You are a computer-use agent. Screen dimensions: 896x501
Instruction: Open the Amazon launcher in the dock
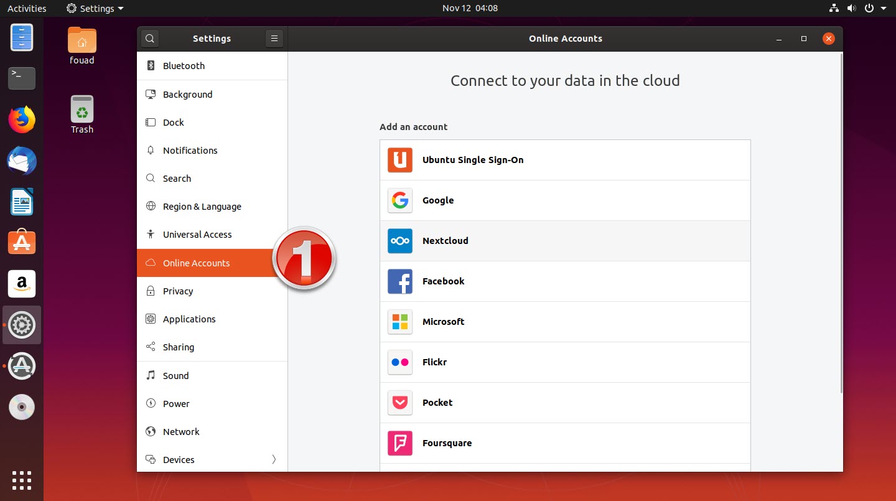pos(22,284)
